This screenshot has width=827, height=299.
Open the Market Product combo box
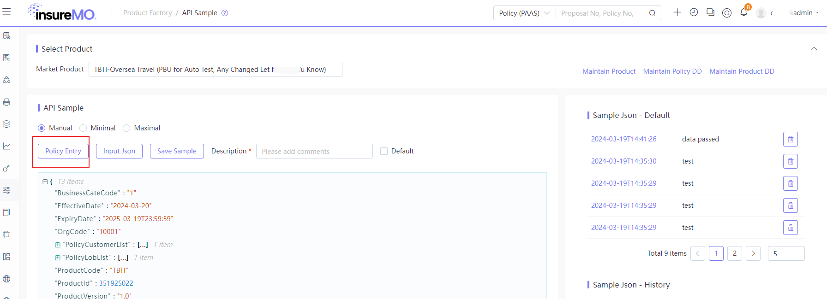tap(215, 69)
